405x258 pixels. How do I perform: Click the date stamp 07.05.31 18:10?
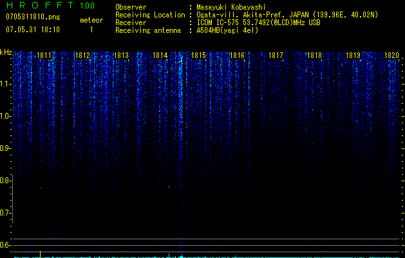(x=33, y=30)
